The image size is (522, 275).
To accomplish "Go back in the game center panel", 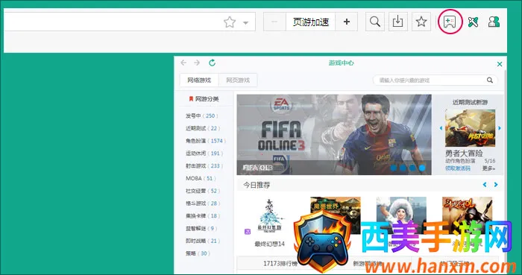I will pyautogui.click(x=183, y=63).
